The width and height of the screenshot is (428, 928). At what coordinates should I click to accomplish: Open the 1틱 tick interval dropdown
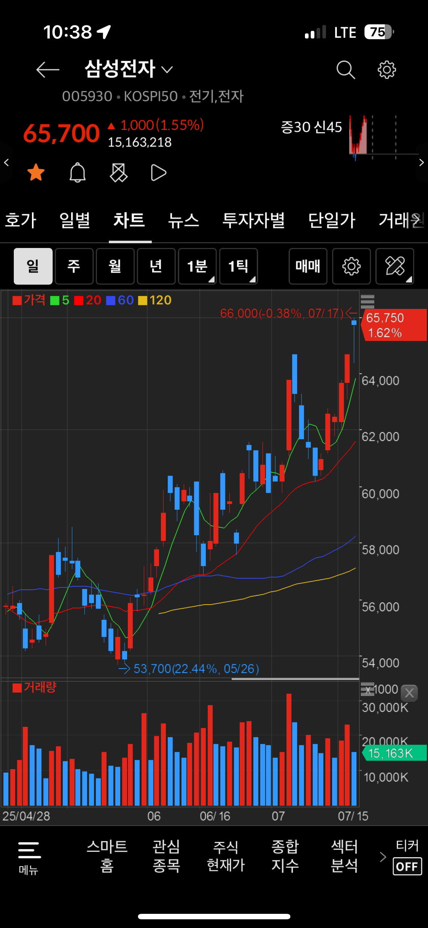[239, 266]
